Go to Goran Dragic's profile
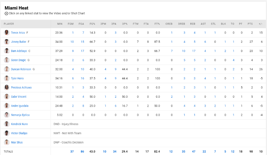Screen dimensions: 267x155 click(18, 60)
